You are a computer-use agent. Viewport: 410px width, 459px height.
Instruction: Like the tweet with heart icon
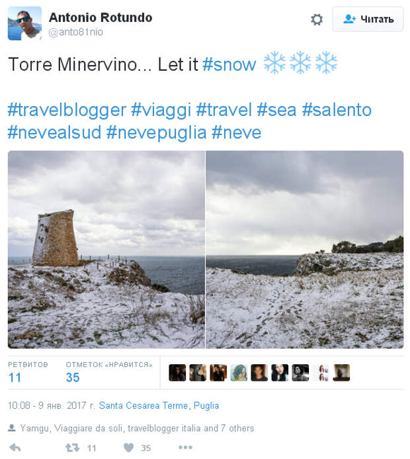[x=128, y=448]
